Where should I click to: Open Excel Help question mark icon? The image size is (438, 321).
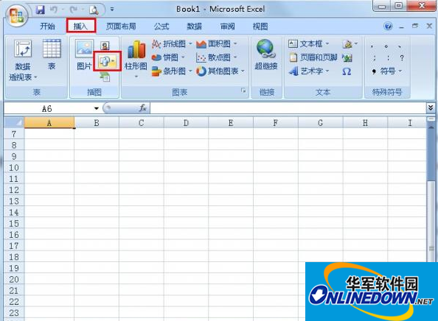click(388, 27)
